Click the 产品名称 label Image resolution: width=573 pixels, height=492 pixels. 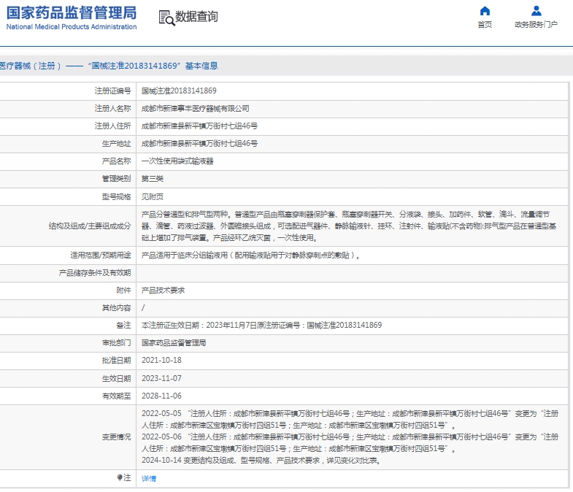click(116, 161)
